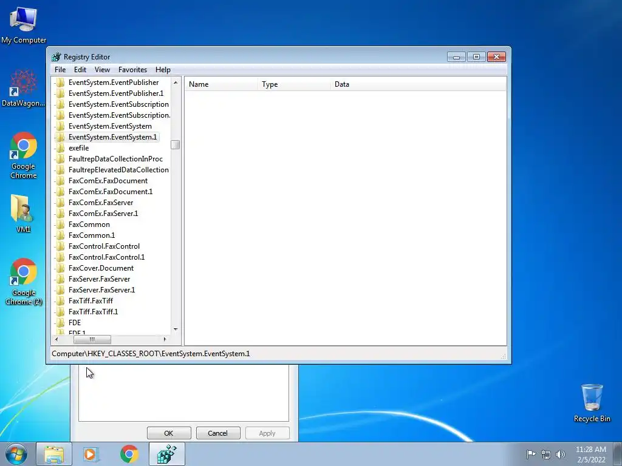Image resolution: width=622 pixels, height=466 pixels.
Task: Click the Show desktop button on the taskbar
Action: tap(618, 454)
